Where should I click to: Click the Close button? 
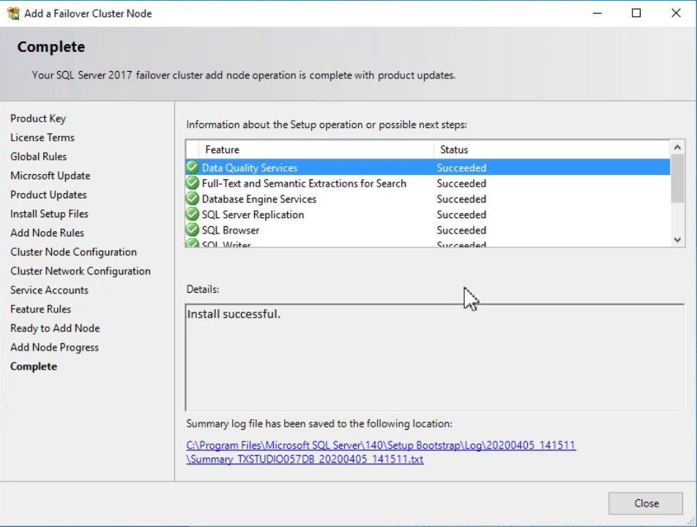click(x=646, y=504)
